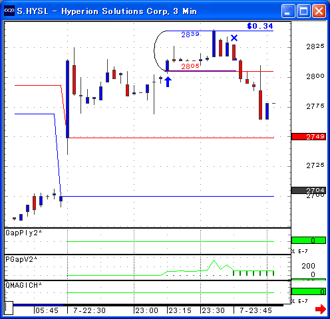Maximize the chart window

303,11
